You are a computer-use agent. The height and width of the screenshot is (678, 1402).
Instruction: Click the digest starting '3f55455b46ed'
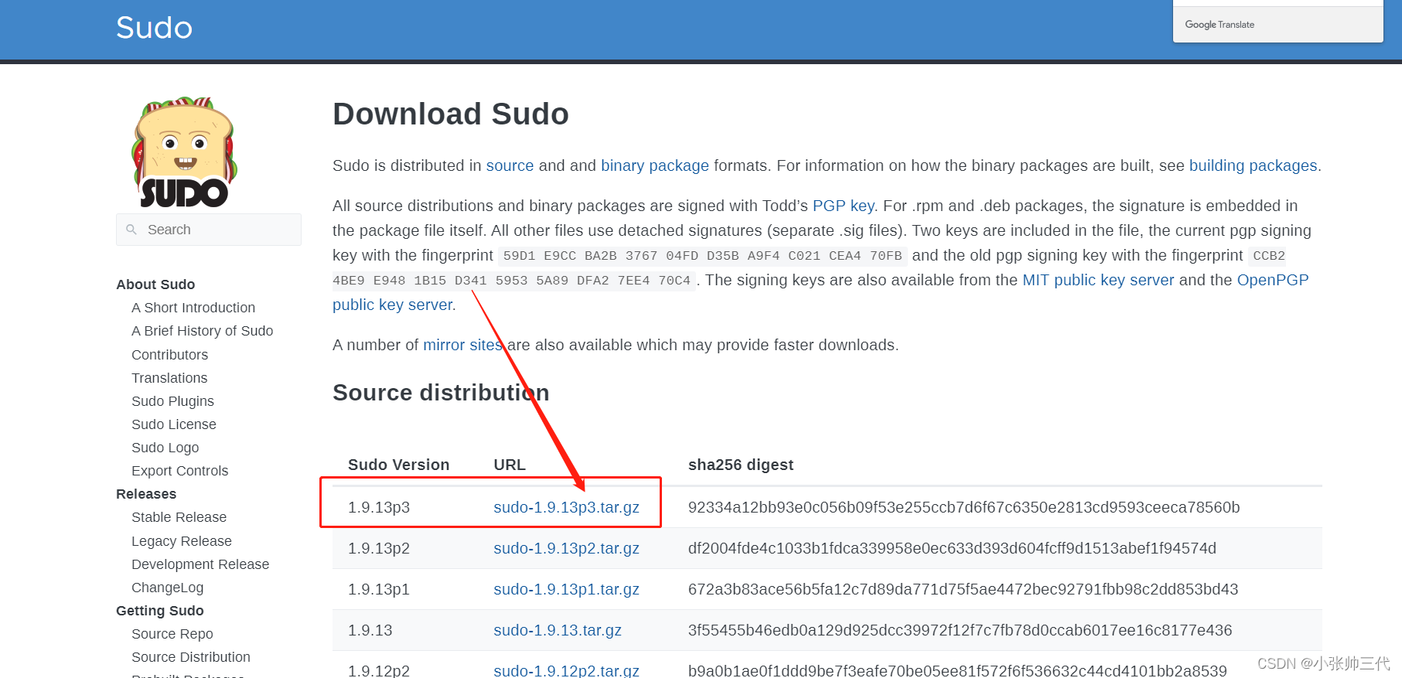960,630
